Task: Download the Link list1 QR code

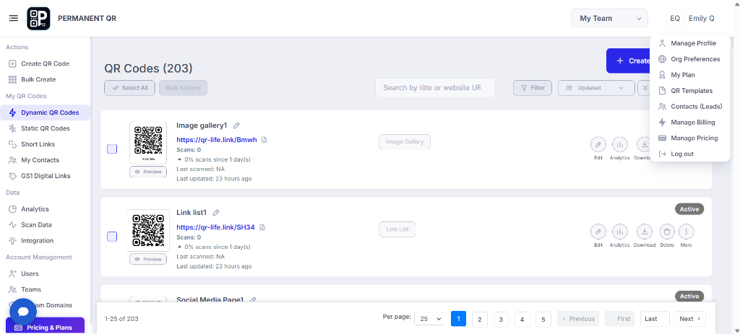Action: click(x=644, y=232)
